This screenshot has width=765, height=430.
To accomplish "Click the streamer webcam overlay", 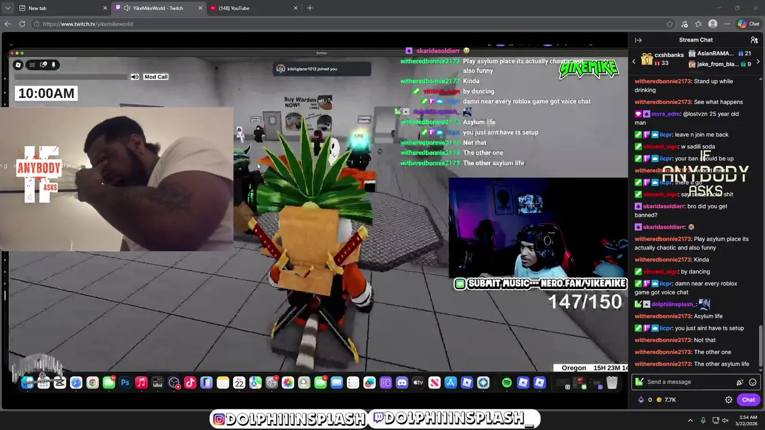I will 538,228.
